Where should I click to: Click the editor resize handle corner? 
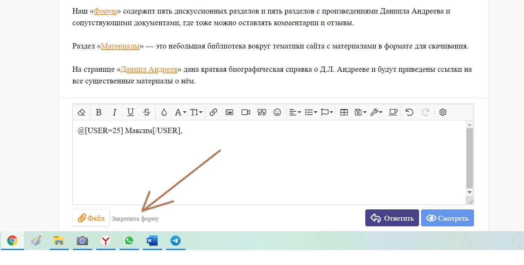470,201
